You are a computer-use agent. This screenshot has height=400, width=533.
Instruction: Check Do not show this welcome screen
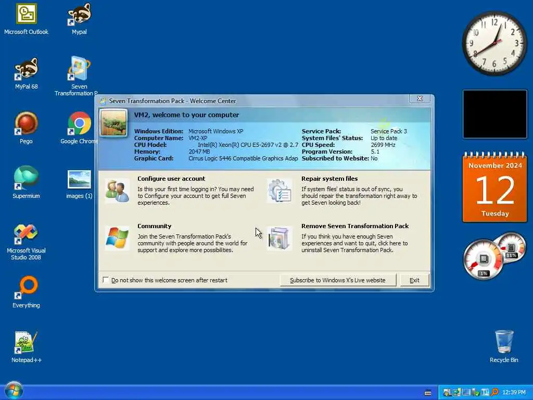click(106, 280)
